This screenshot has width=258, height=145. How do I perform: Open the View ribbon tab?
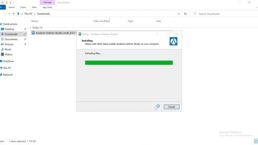tap(34, 7)
